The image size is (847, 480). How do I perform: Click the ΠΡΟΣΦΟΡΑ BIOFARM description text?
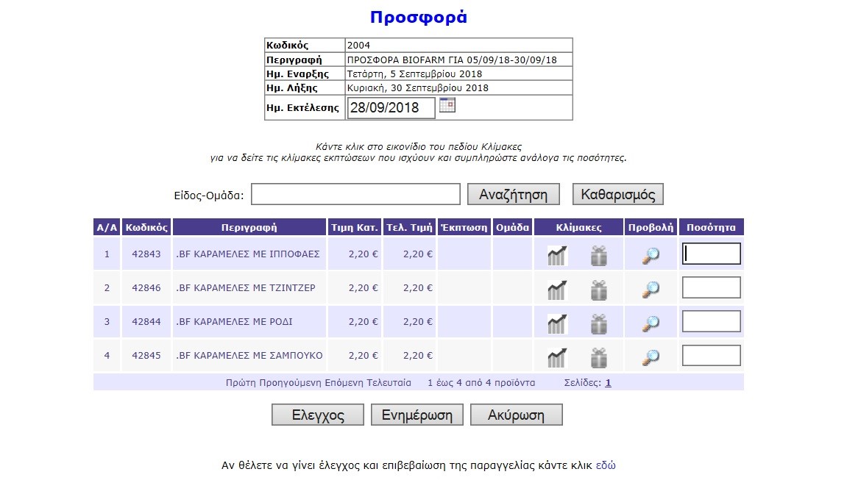point(452,60)
